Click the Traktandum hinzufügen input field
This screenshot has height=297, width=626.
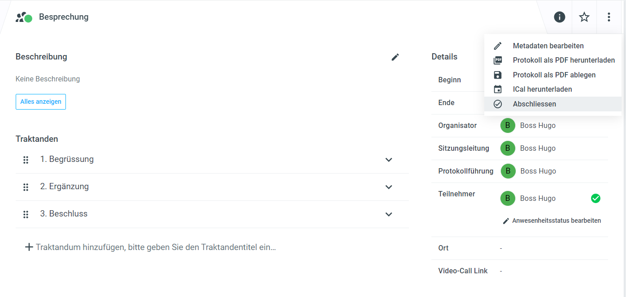(155, 247)
